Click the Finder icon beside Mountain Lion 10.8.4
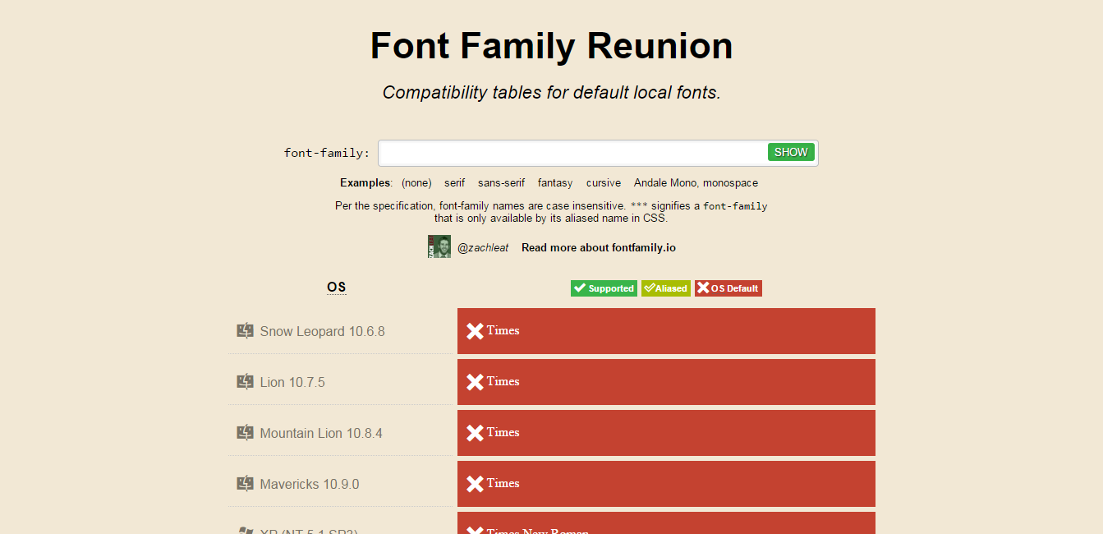Viewport: 1103px width, 534px height. pyautogui.click(x=245, y=433)
